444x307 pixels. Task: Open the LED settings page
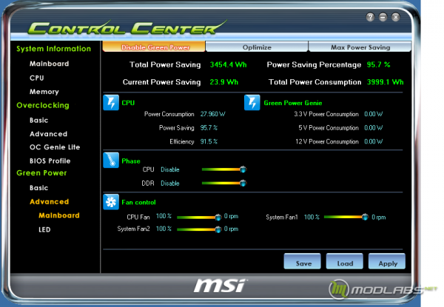[x=44, y=229]
